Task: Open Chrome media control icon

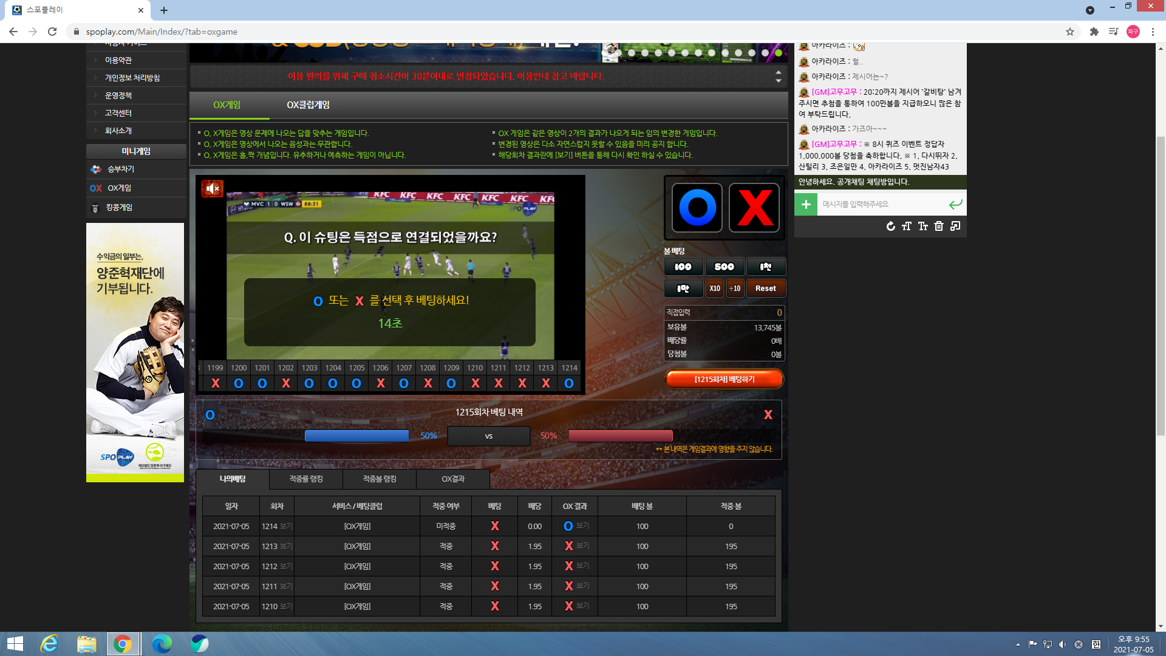Action: tap(1113, 32)
